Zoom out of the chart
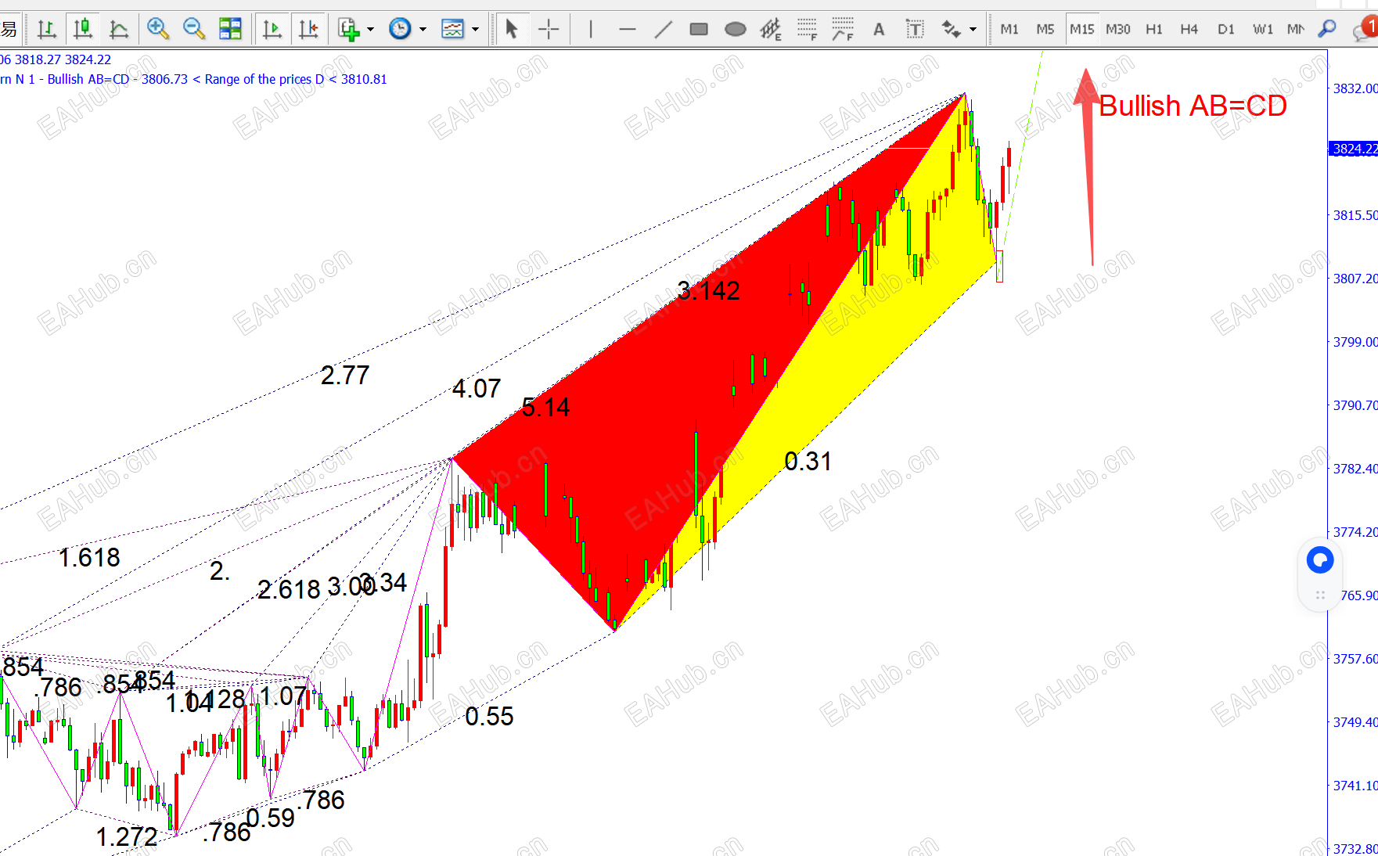1378x856 pixels. pos(194,30)
